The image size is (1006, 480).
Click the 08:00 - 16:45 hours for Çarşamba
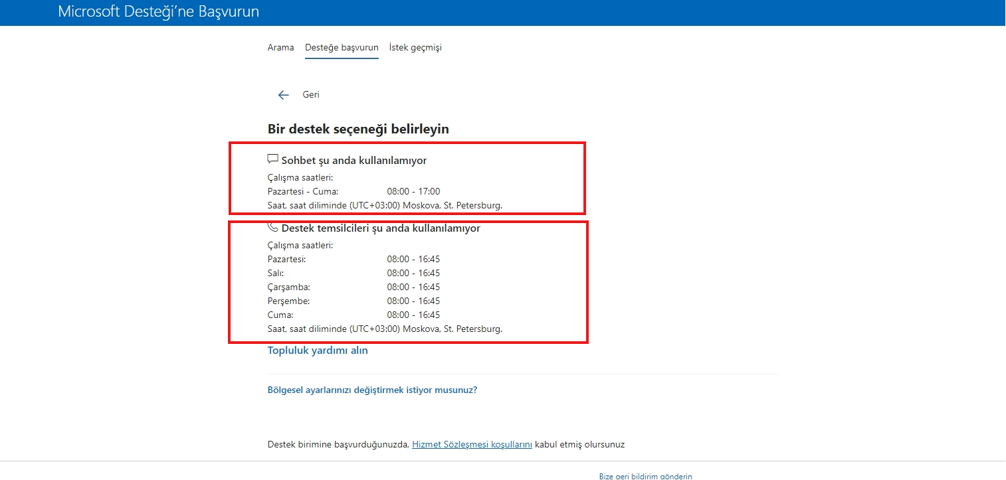413,287
